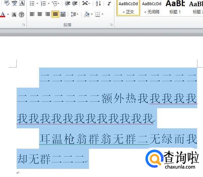
Task: Toggle distributed alignment
Action: tap(63, 15)
